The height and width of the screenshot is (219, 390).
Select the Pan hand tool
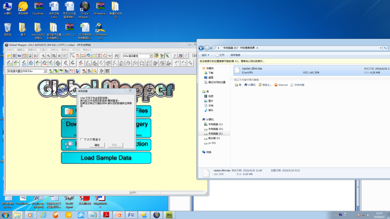click(x=78, y=56)
